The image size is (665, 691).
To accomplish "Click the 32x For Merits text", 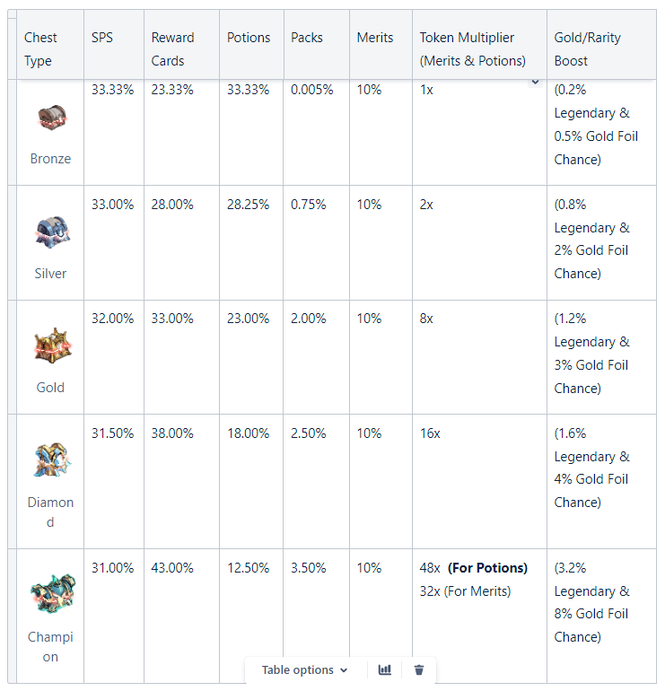I will pyautogui.click(x=465, y=591).
